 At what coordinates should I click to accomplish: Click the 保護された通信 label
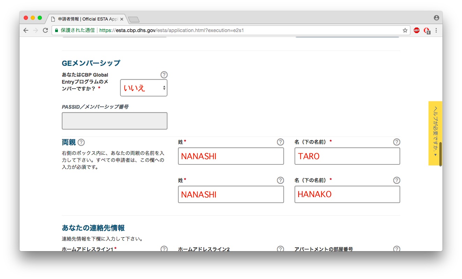click(x=77, y=30)
